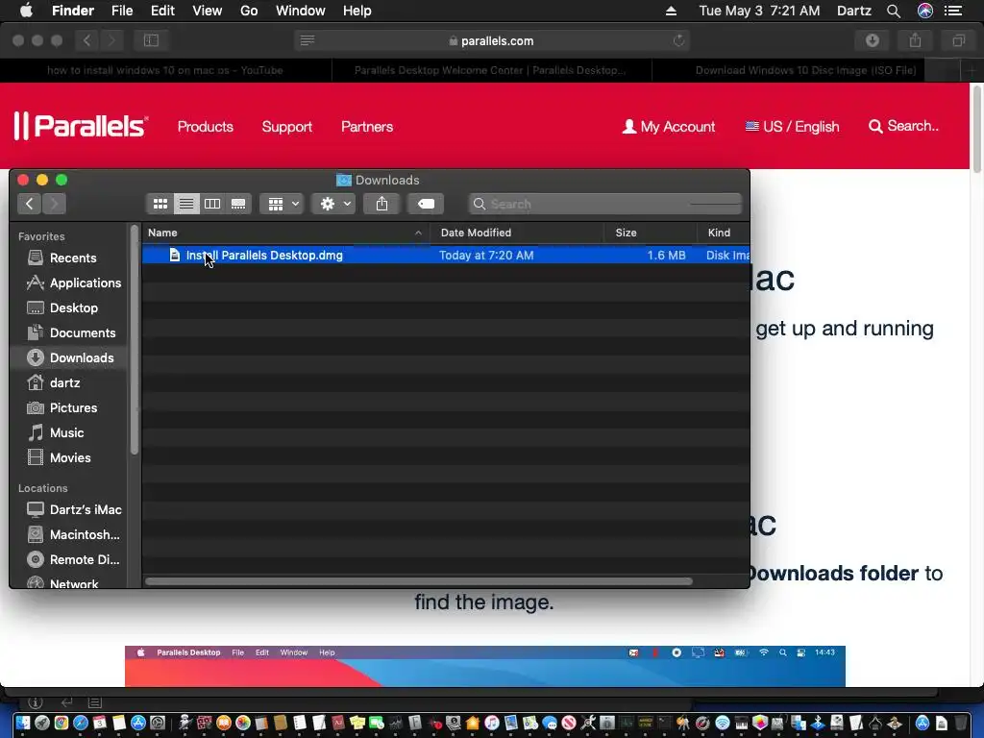Viewport: 984px width, 738px height.
Task: Open the Help menu
Action: click(357, 11)
